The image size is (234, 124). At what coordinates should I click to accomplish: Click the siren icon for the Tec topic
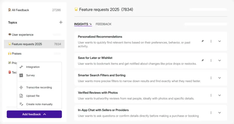pos(10,72)
